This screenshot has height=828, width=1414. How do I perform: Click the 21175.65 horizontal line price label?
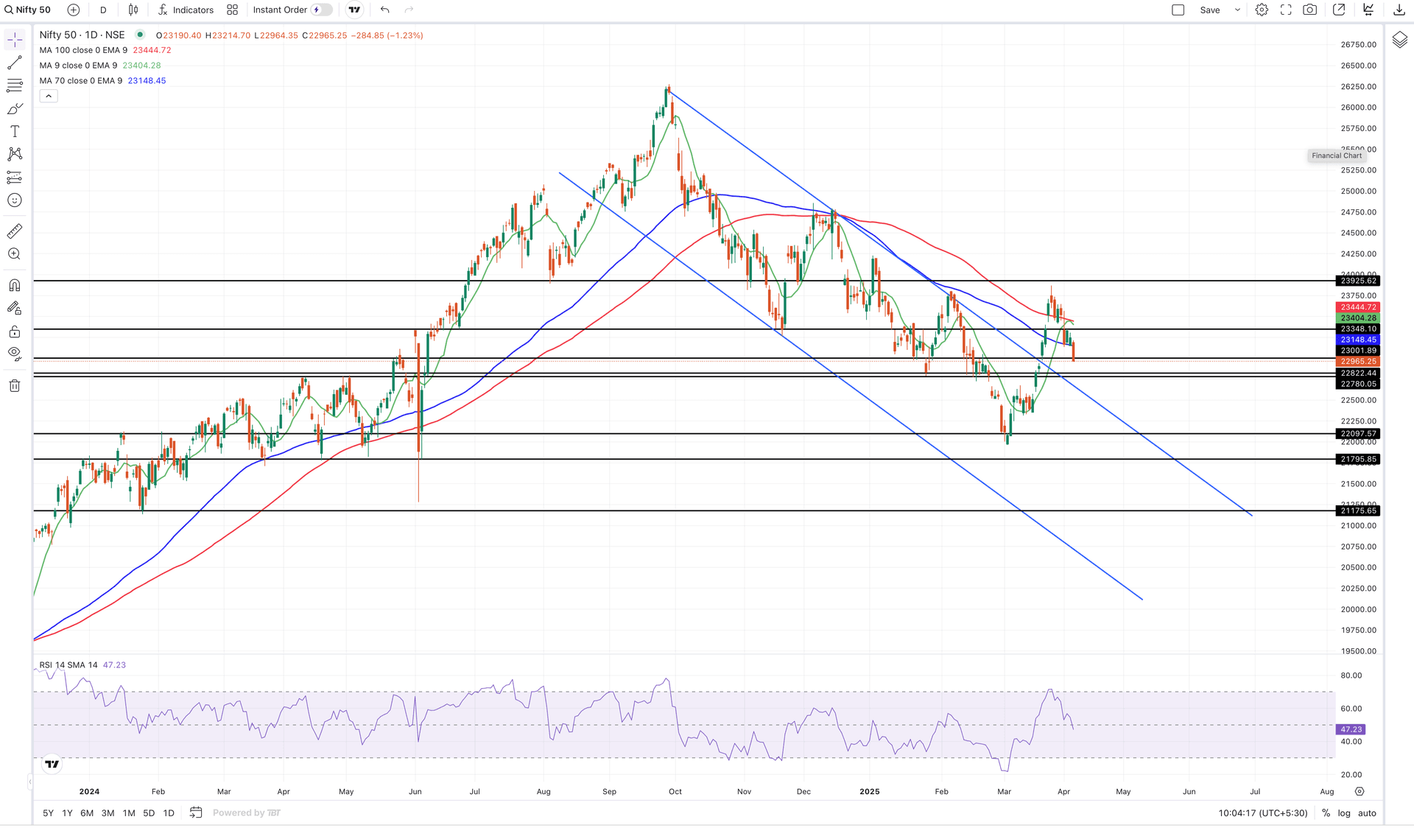click(x=1358, y=511)
